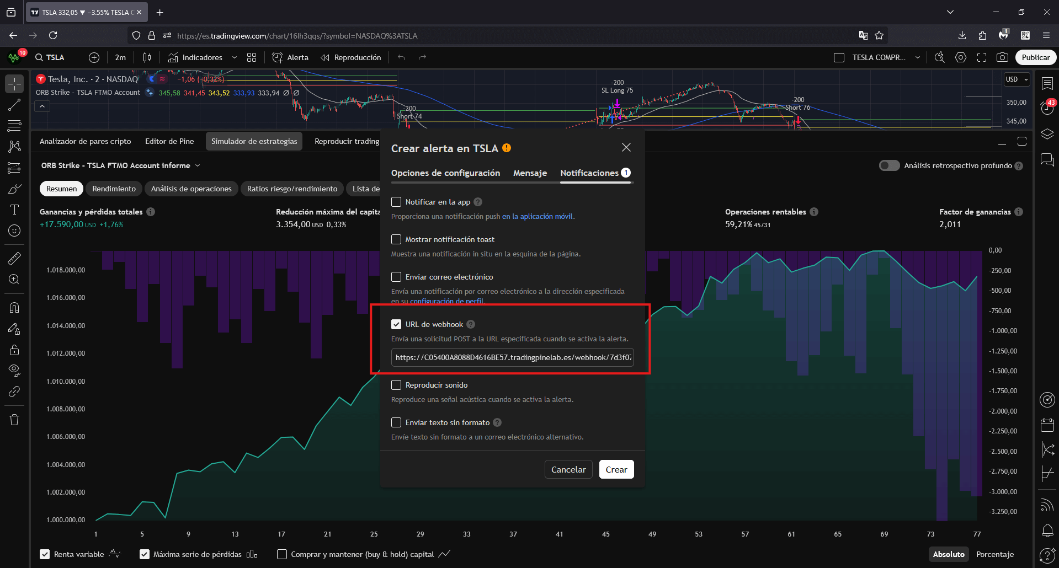This screenshot has width=1059, height=568.
Task: Open the Editor de Pine tab
Action: 169,141
